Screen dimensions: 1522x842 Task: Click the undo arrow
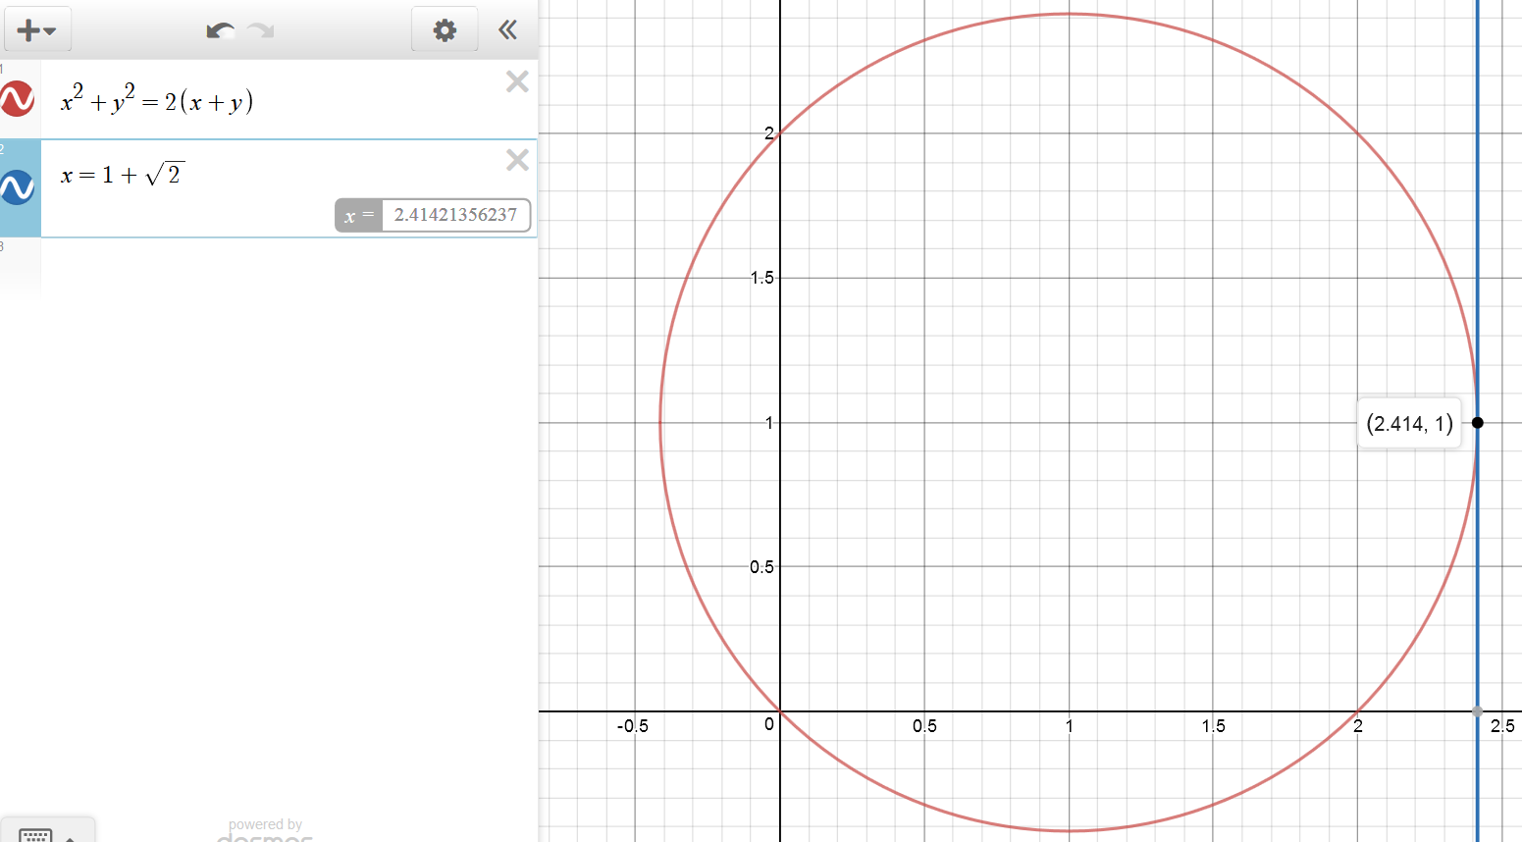[220, 30]
